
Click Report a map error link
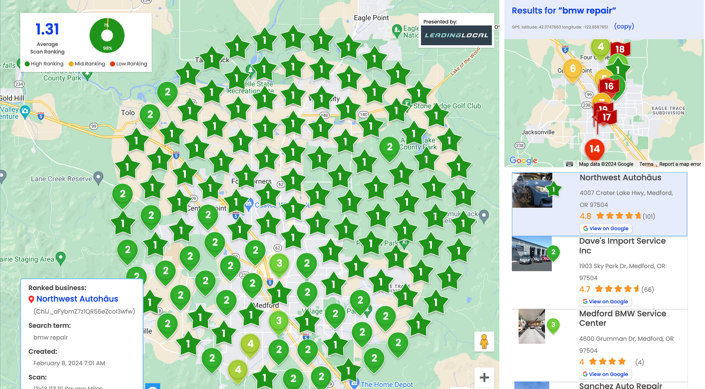(x=680, y=164)
